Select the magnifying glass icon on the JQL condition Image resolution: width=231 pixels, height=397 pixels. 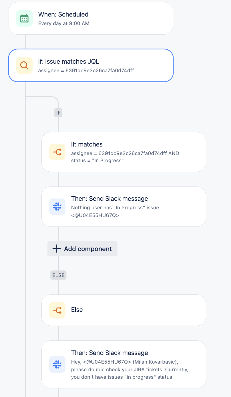pos(24,65)
